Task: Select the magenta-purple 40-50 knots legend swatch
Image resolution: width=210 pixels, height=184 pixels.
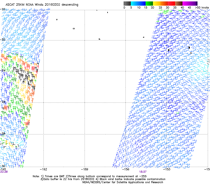Action: [190, 3]
